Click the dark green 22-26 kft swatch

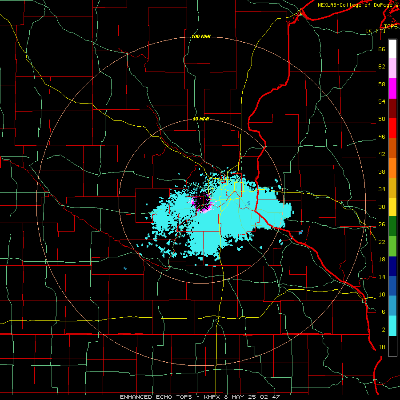pyautogui.click(x=392, y=226)
